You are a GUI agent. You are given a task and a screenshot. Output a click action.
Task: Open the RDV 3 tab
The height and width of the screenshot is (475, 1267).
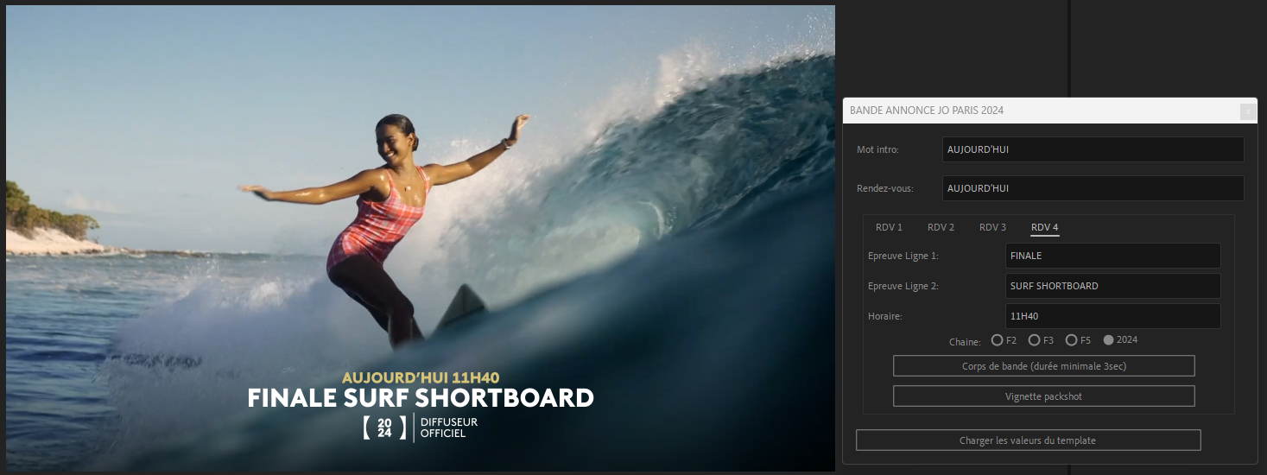[x=992, y=227]
